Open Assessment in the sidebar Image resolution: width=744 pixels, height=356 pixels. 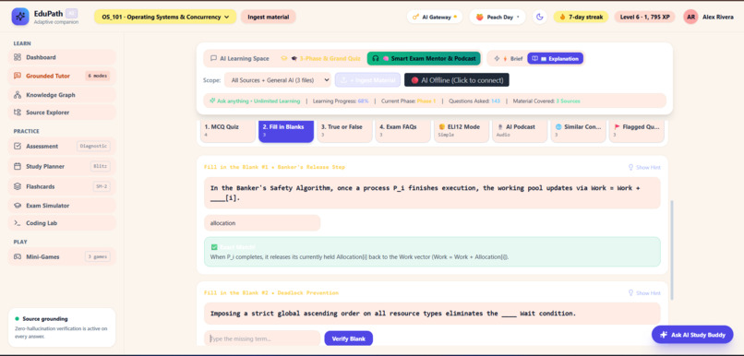62,146
